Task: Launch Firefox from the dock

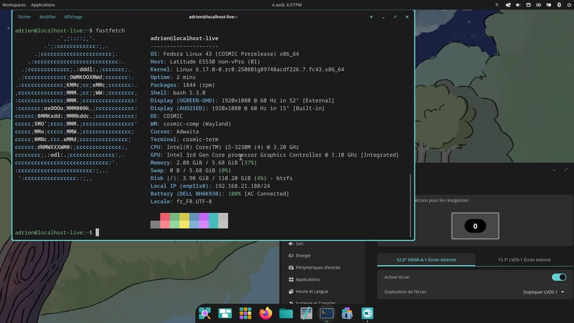Action: pos(266,313)
